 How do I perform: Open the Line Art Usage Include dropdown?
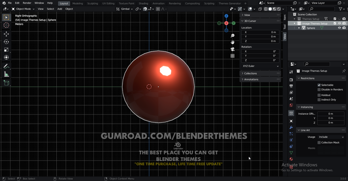pyautogui.click(x=331, y=137)
